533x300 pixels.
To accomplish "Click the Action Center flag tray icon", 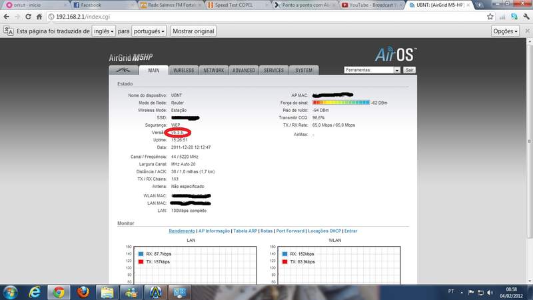I will 471,293.
